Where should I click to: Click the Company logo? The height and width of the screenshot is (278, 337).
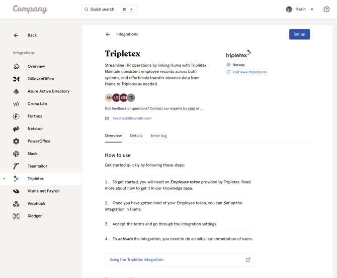click(30, 9)
